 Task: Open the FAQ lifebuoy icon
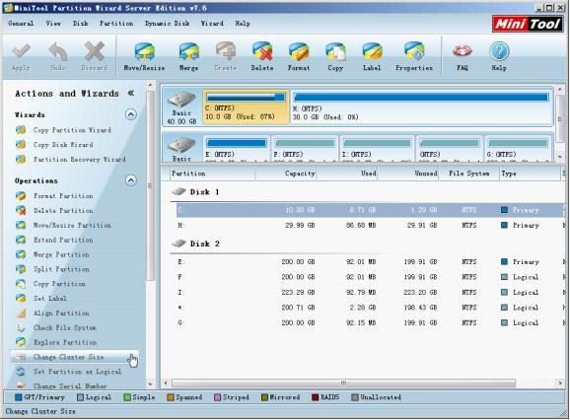pos(463,52)
